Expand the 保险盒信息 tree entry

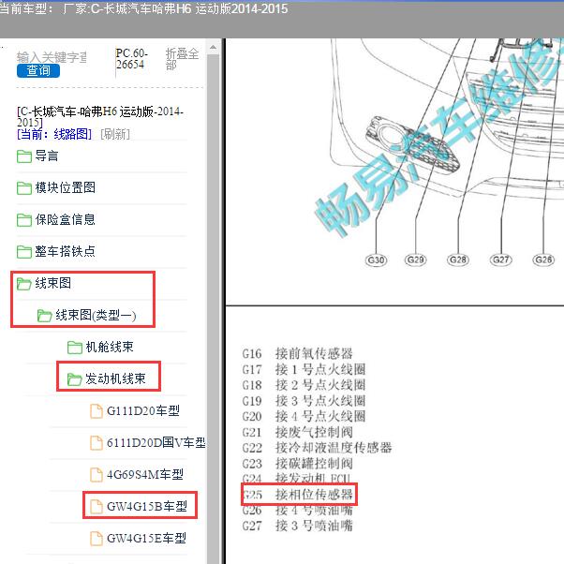[65, 219]
